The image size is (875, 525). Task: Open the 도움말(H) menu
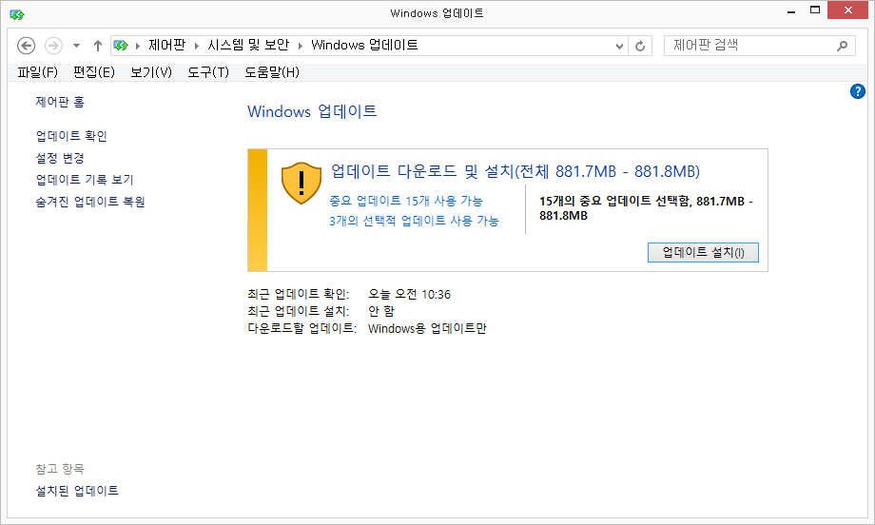(272, 72)
